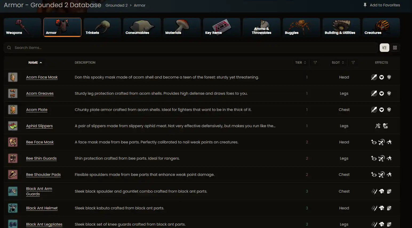Click second effect icon on Aphid Slippers

coord(385,126)
